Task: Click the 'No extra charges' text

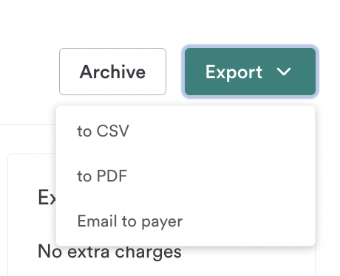Action: pyautogui.click(x=109, y=252)
